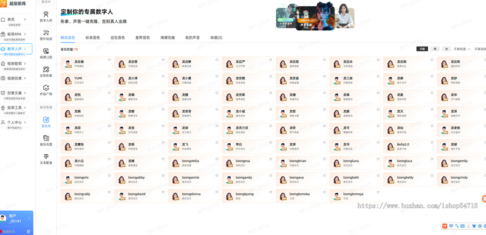Open the 不限语种 dropdown

coord(480,49)
